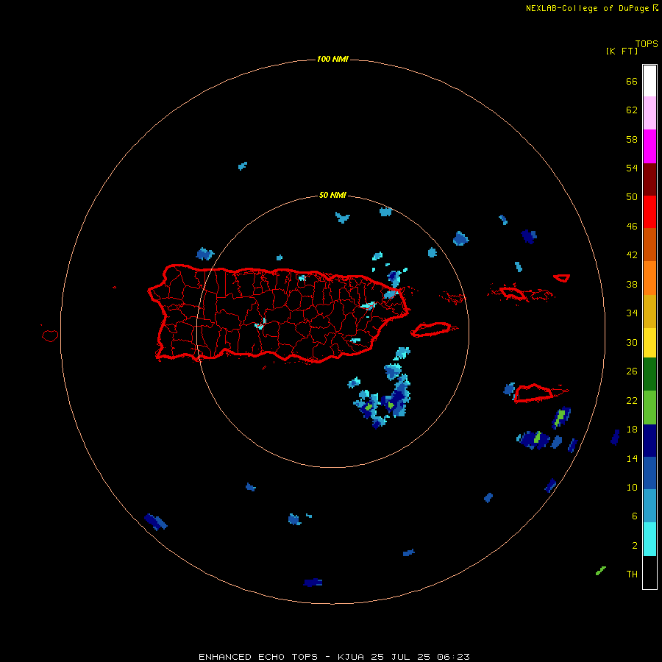Click the green echo near the TH label

[x=600, y=570]
